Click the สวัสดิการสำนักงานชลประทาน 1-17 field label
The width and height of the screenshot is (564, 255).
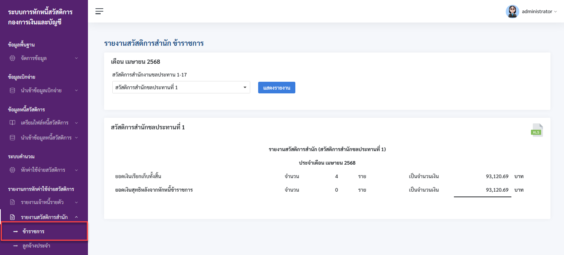pyautogui.click(x=150, y=75)
